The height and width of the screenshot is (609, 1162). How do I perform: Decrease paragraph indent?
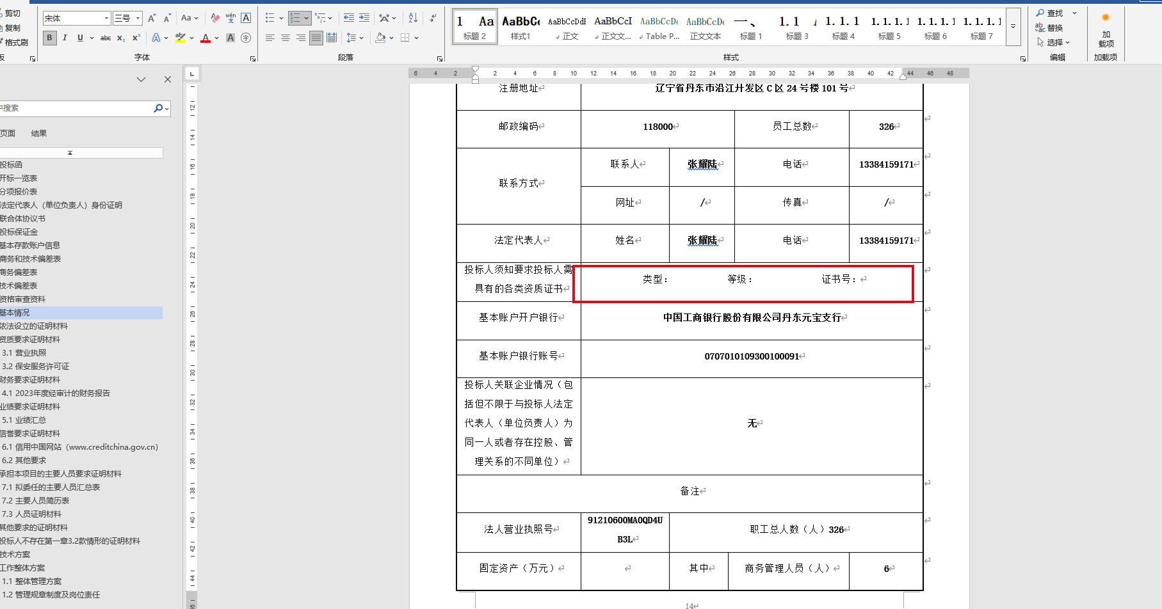click(349, 19)
